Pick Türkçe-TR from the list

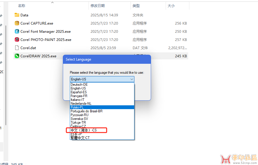[x=102, y=123]
